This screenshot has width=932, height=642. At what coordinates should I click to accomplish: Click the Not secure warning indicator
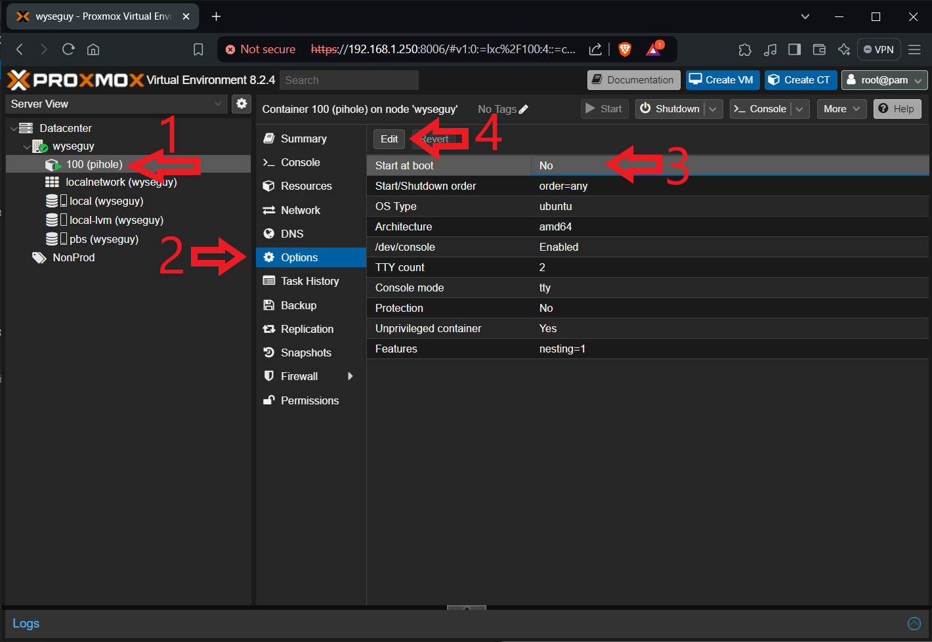coord(261,49)
